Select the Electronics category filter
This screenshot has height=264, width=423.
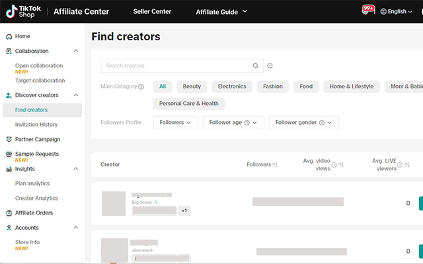tap(232, 86)
